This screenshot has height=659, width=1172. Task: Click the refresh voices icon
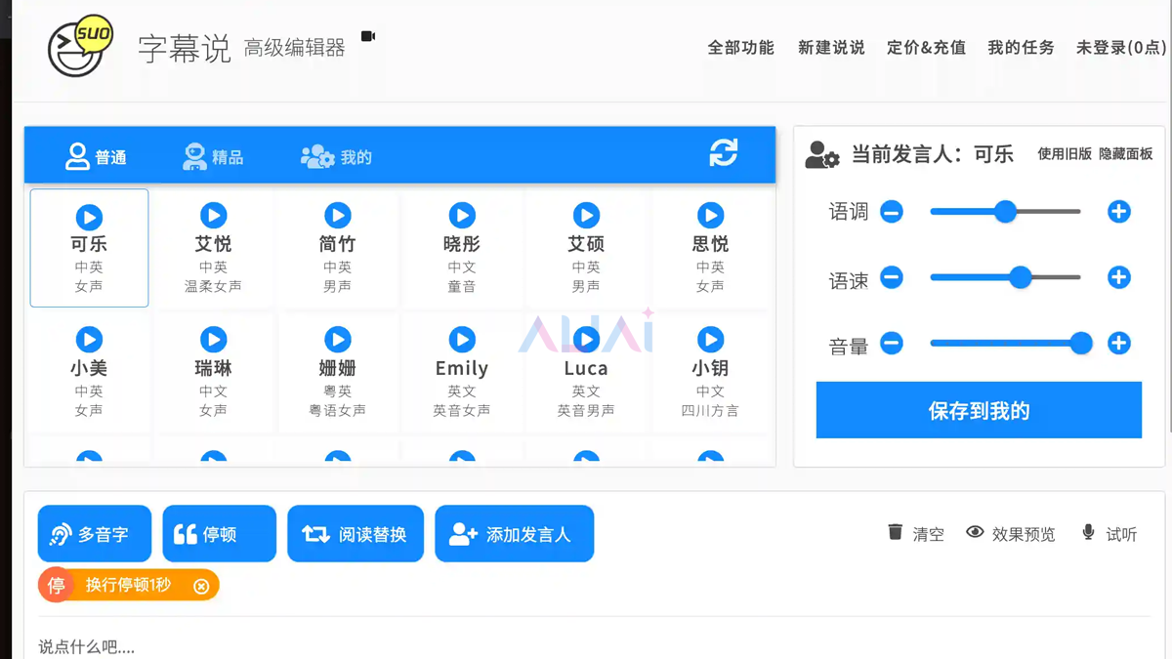723,153
